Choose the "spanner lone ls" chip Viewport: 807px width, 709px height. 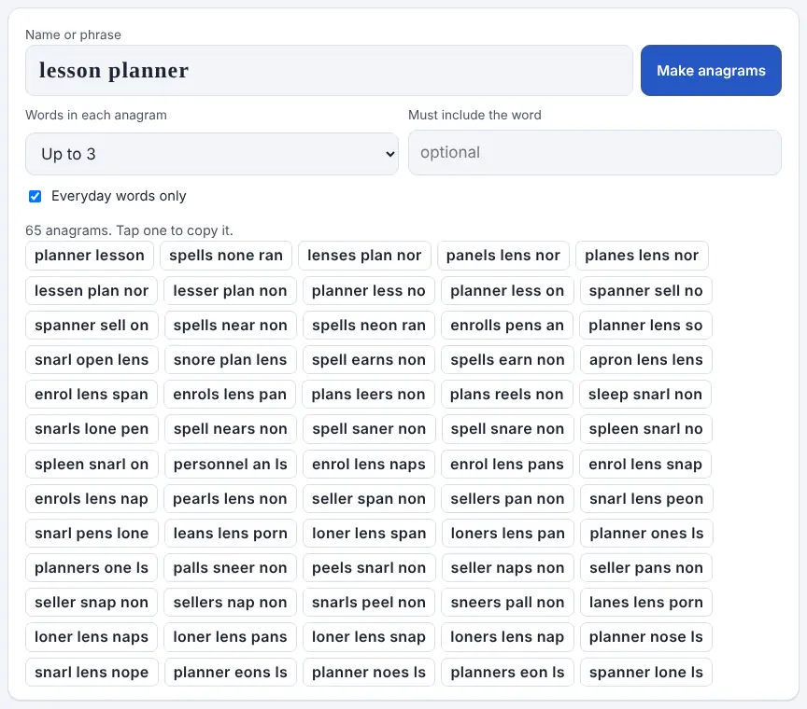646,672
